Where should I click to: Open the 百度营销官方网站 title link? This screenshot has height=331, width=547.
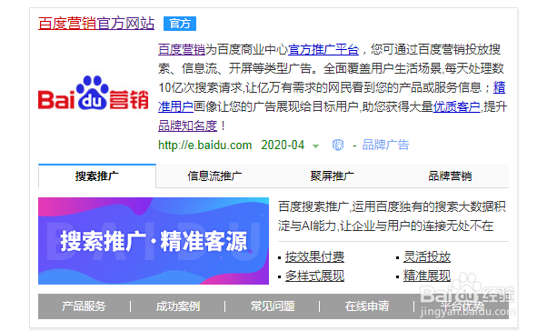point(96,24)
